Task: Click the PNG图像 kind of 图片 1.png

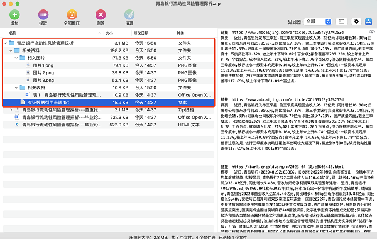Action: 187,65
